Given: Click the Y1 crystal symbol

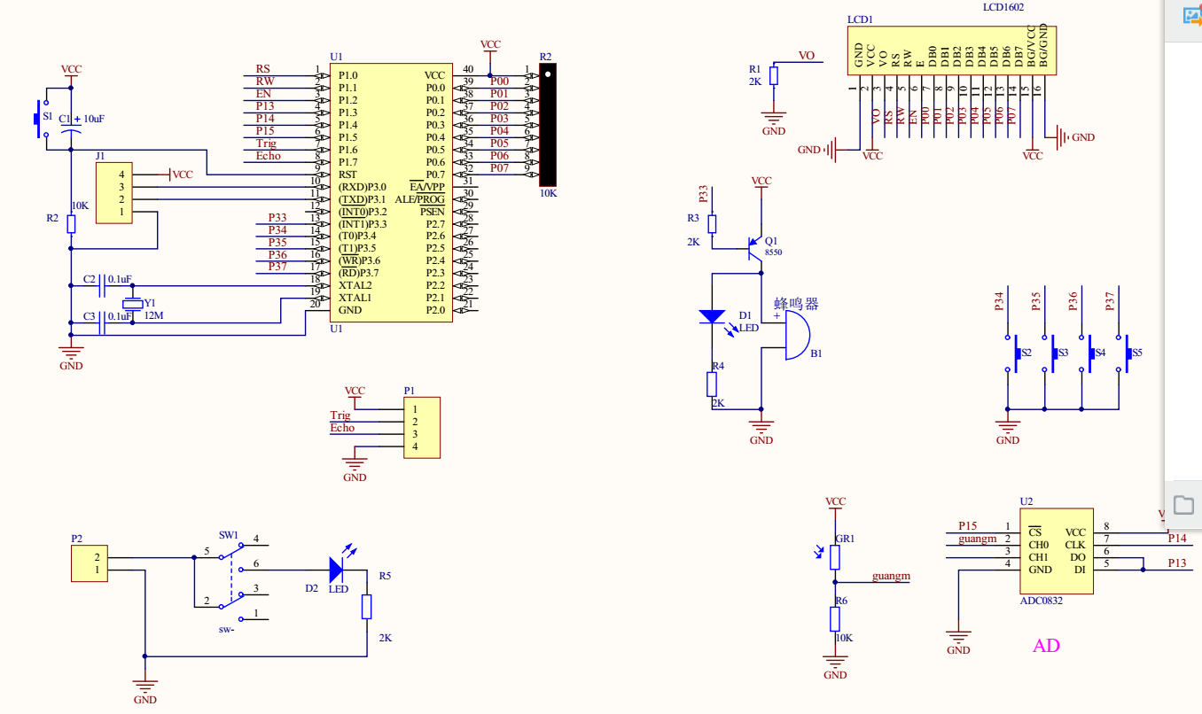Looking at the screenshot, I should (132, 305).
